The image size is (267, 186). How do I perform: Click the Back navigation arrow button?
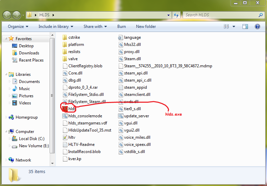tap(7, 15)
